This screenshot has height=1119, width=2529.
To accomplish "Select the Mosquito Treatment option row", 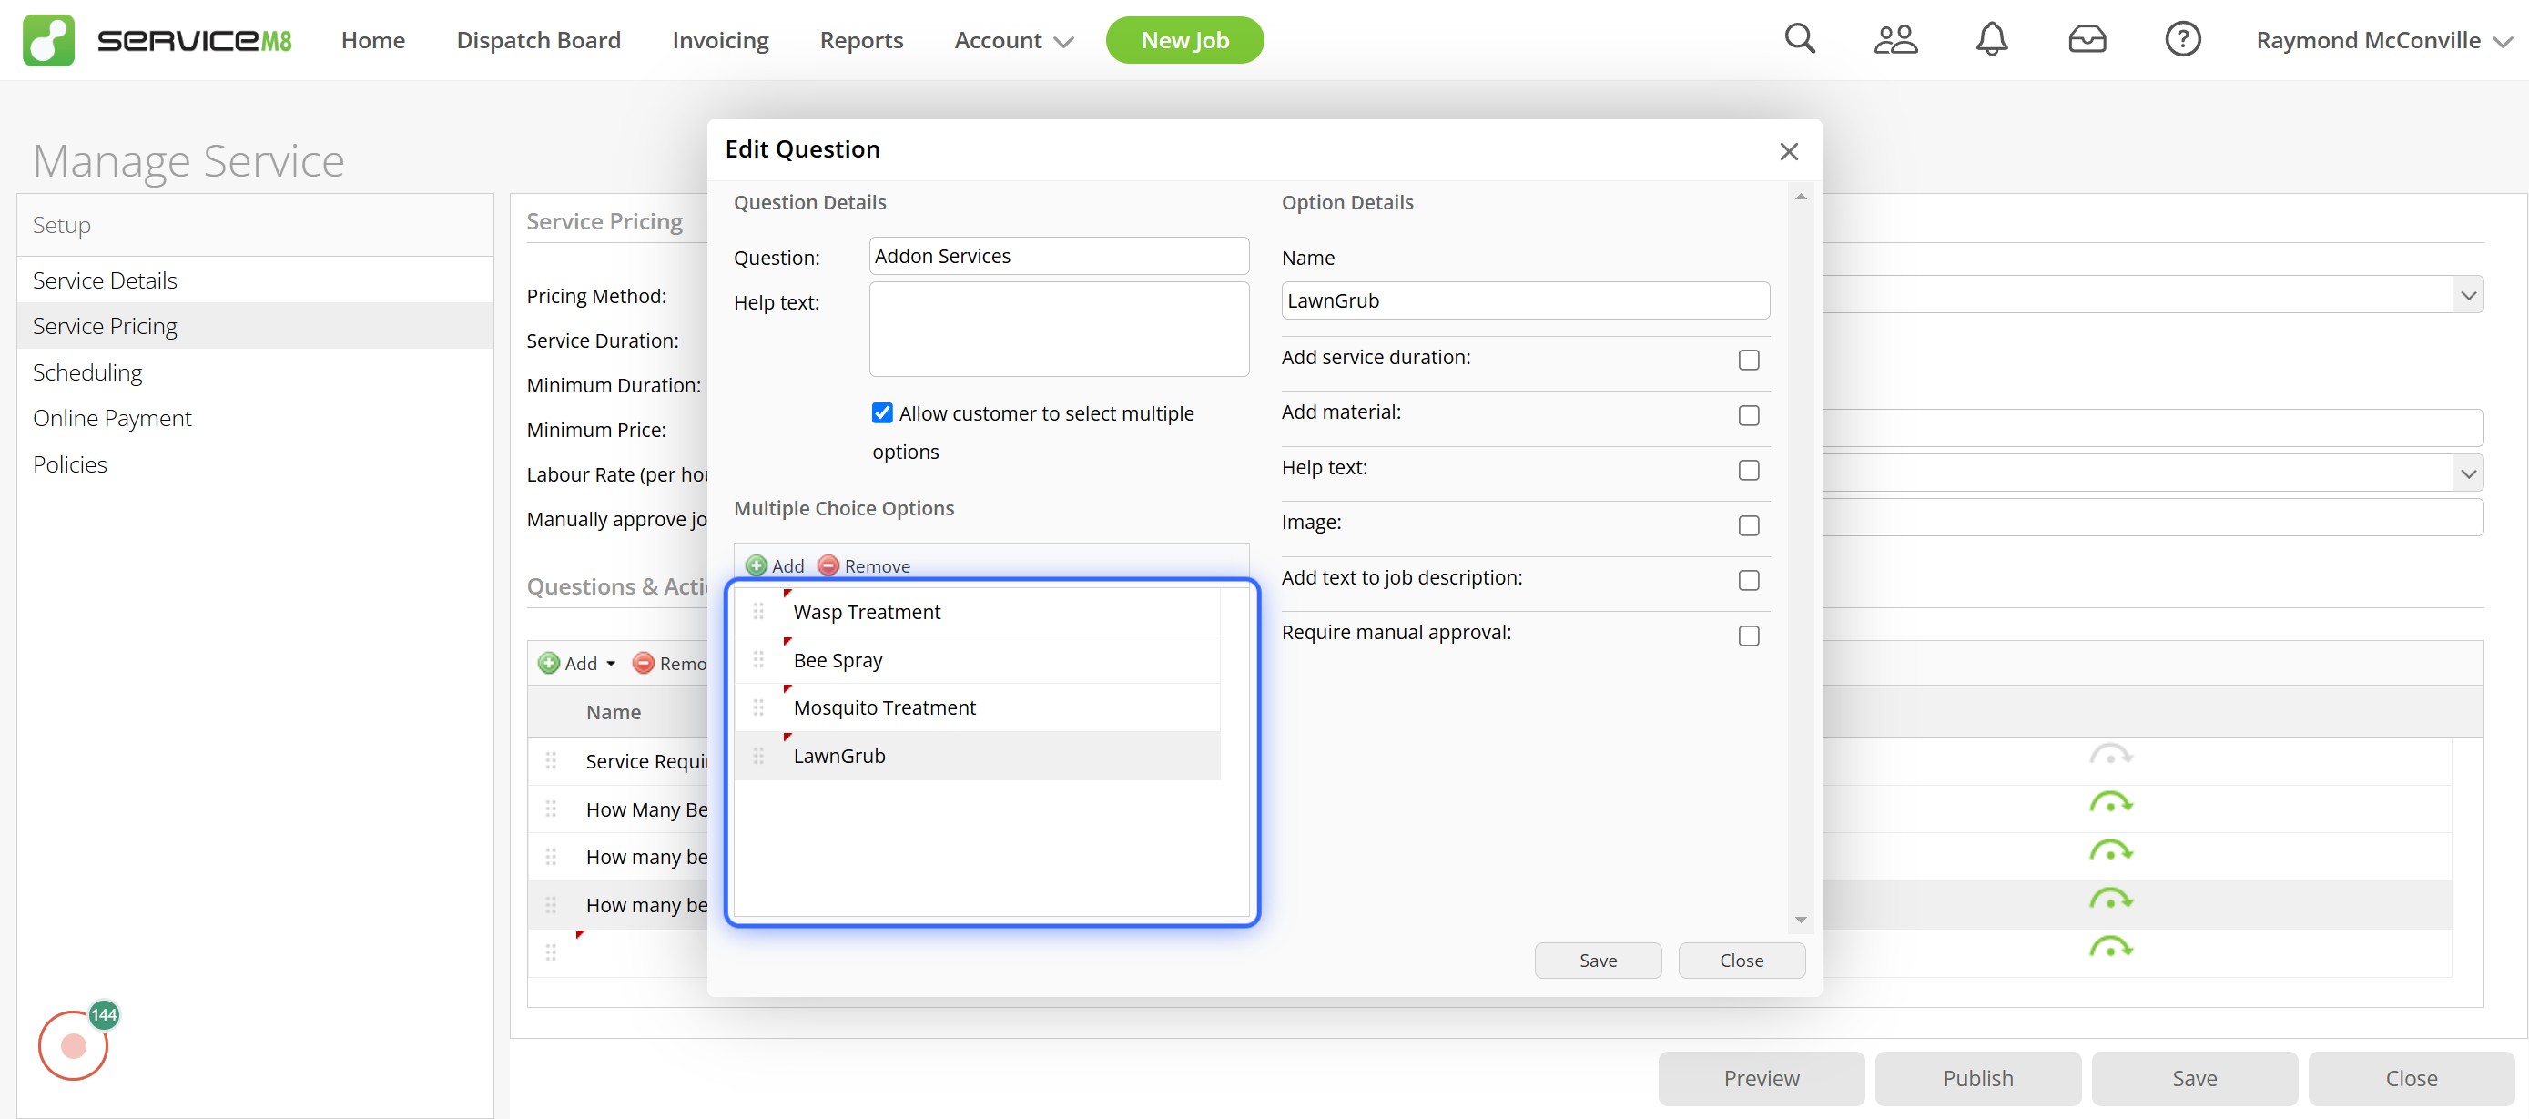I will tap(977, 707).
